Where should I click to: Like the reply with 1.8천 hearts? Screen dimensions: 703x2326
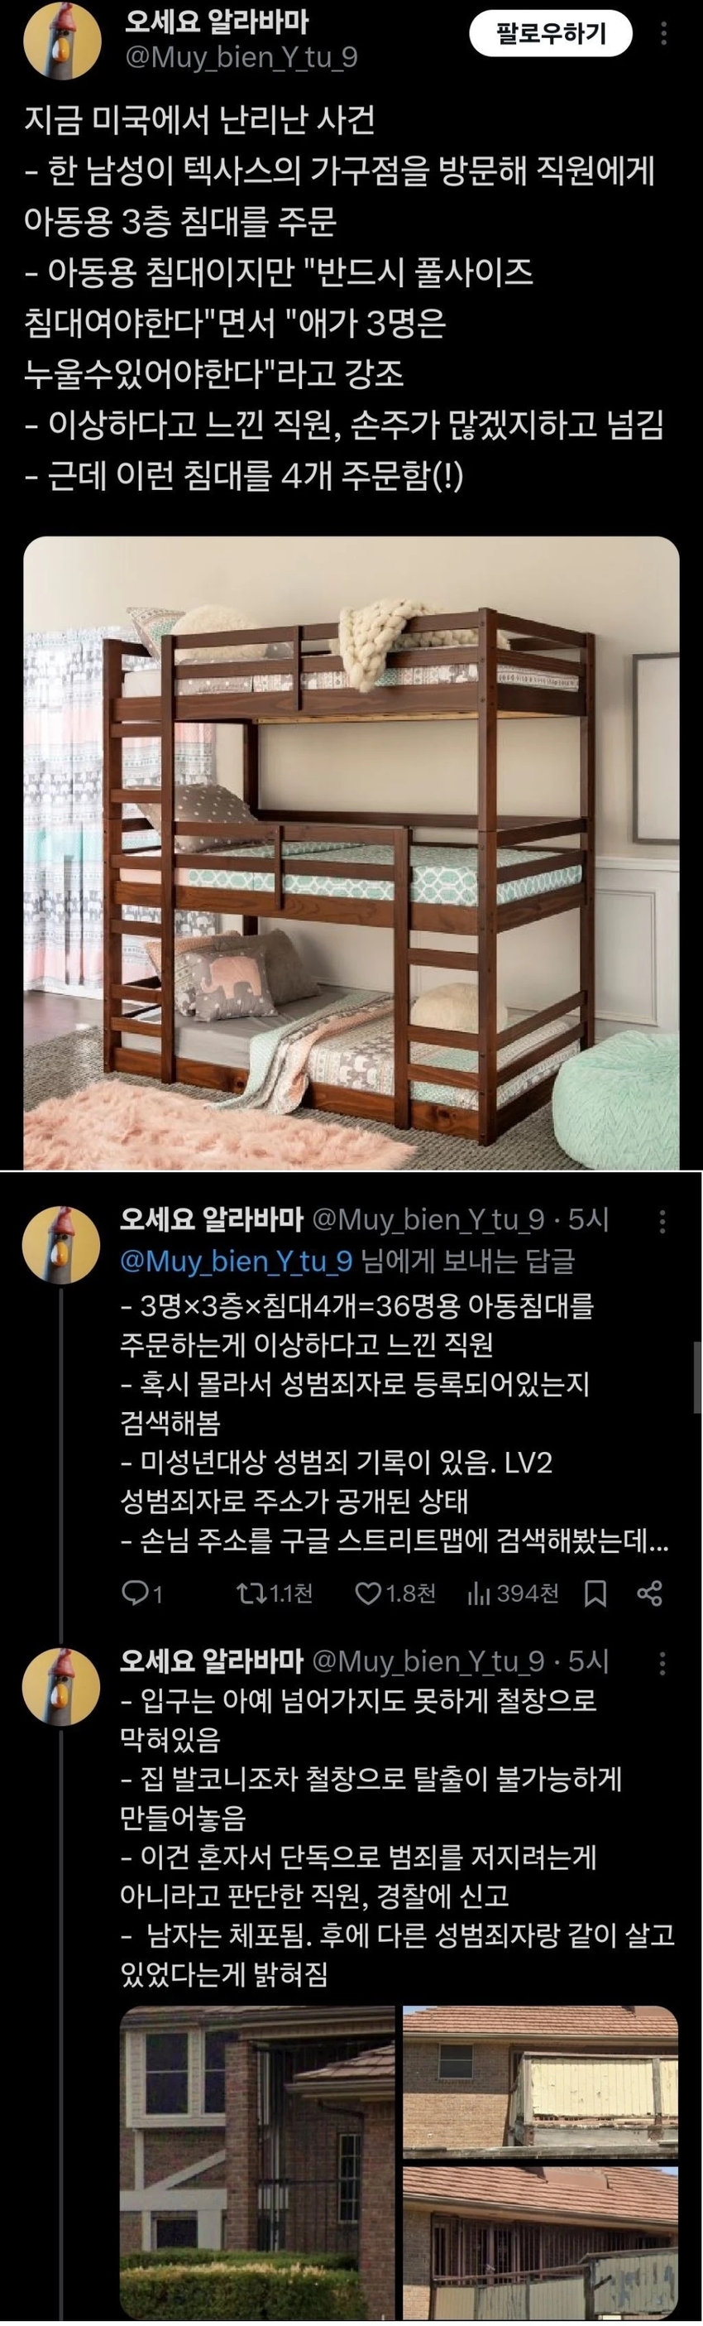tap(395, 1593)
